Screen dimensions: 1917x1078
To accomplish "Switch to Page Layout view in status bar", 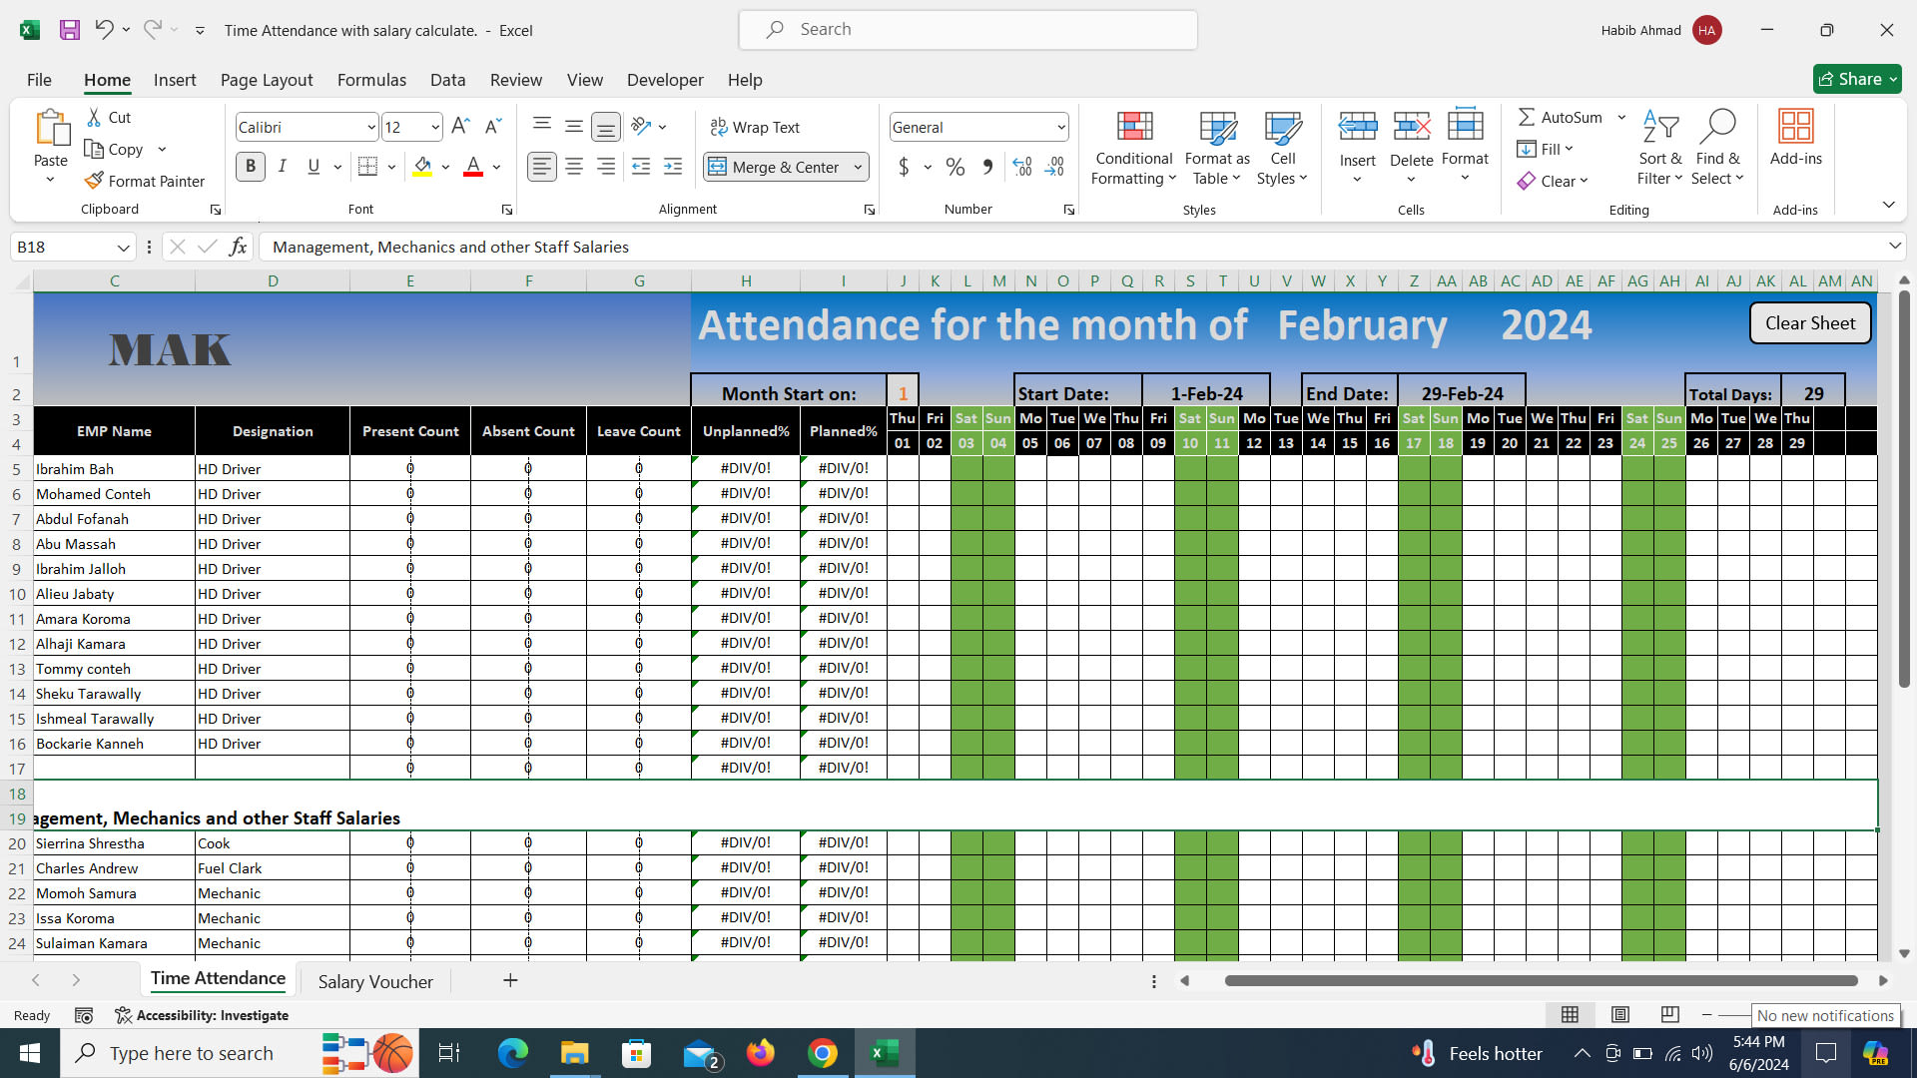I will coord(1619,1015).
